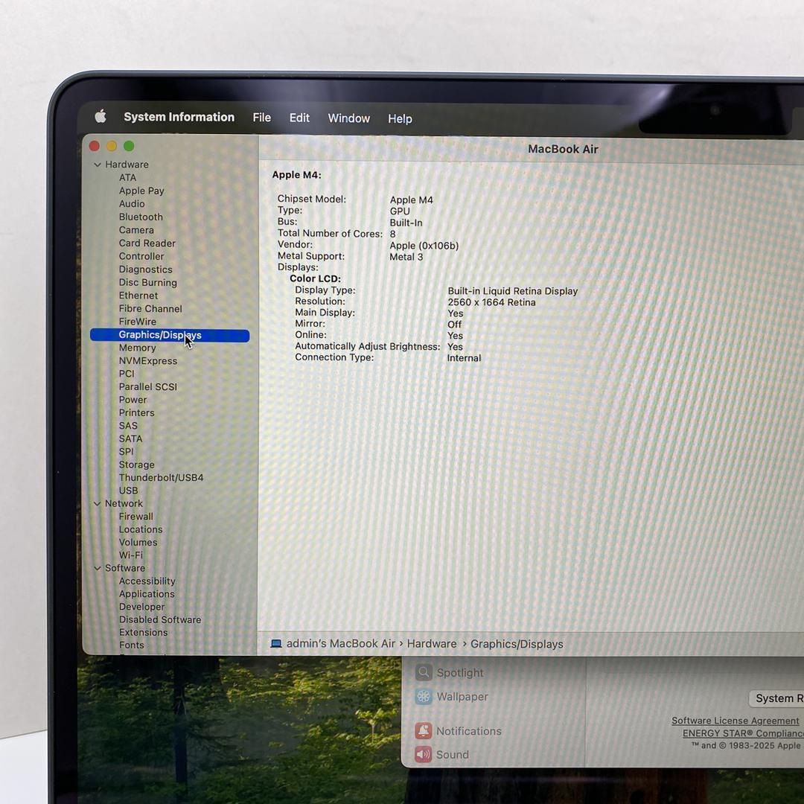Open the Window menu
This screenshot has width=804, height=804.
pyautogui.click(x=348, y=118)
